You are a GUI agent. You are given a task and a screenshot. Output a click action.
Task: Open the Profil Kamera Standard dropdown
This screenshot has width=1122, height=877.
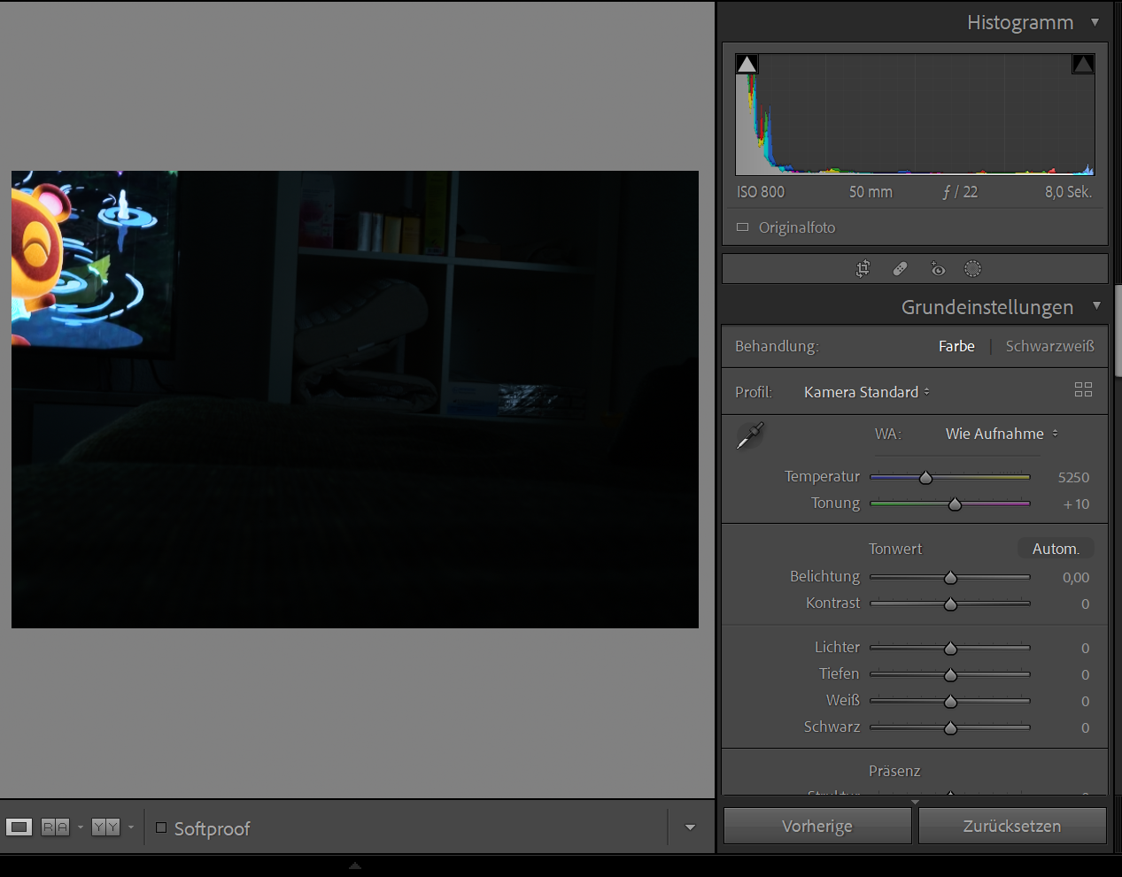[x=867, y=392]
